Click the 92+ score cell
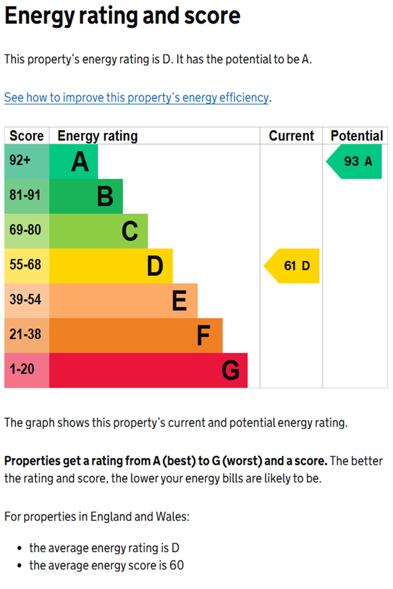The height and width of the screenshot is (589, 393). point(27,161)
